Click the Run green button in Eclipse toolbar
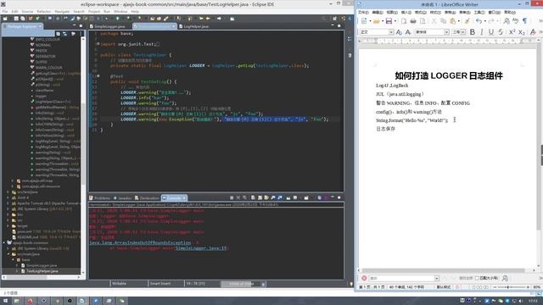Viewport: 543px width, 305px height. [x=117, y=19]
